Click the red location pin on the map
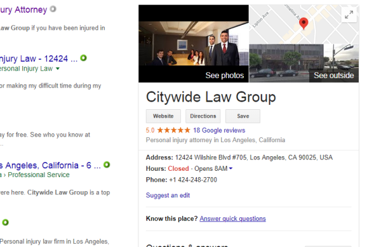This screenshot has height=247, width=381. click(304, 23)
